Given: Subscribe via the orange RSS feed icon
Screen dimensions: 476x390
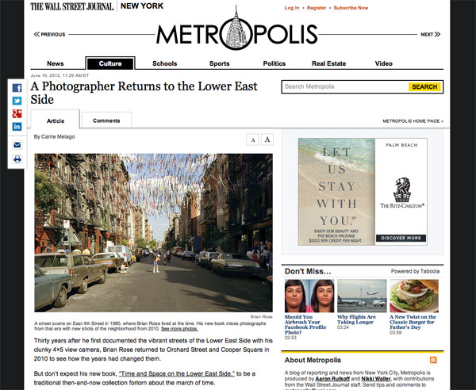Looking at the screenshot, I should click(x=433, y=360).
